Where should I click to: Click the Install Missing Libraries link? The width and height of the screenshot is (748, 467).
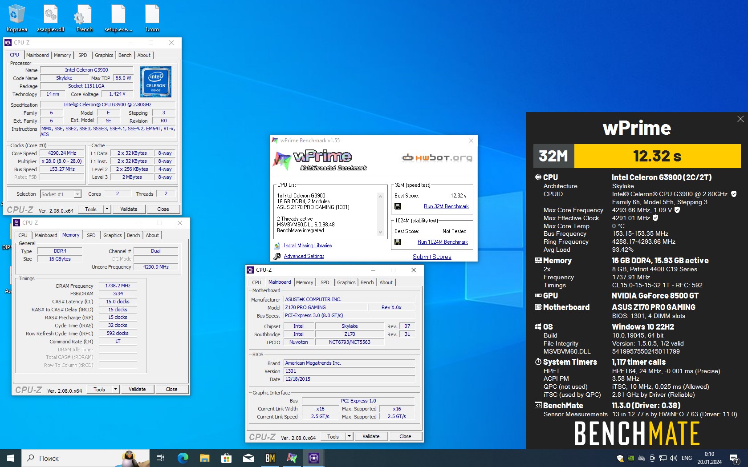(308, 246)
